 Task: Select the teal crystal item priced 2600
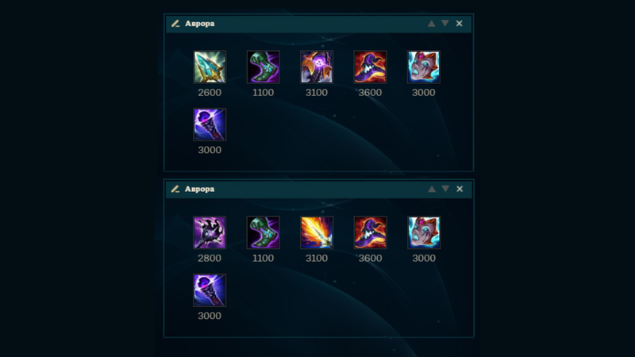[x=210, y=67]
